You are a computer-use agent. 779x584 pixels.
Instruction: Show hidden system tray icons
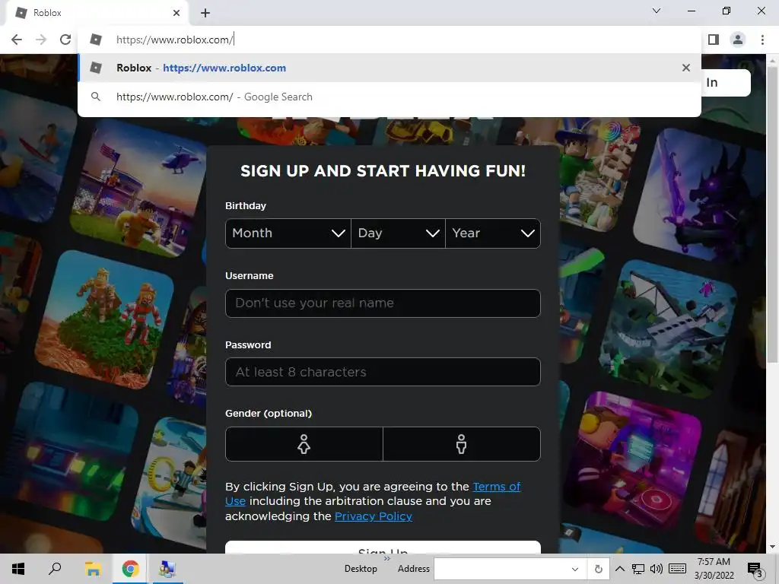tap(619, 569)
